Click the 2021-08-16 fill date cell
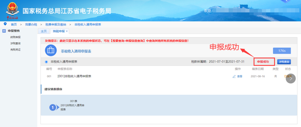This screenshot has width=301, height=127. [258, 76]
